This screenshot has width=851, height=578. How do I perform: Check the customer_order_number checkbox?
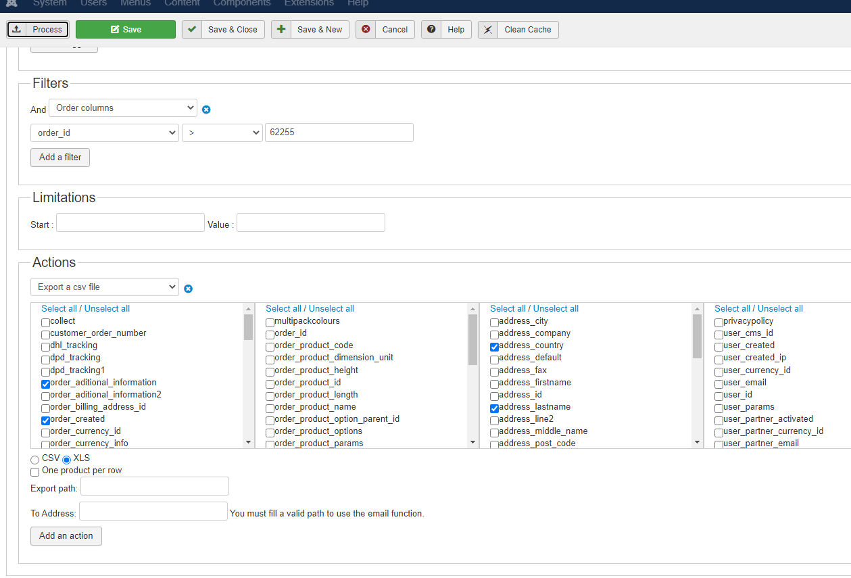(x=45, y=334)
